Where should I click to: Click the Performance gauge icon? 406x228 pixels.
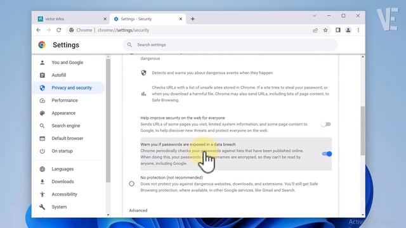(x=43, y=100)
